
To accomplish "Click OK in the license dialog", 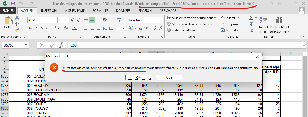I will (138, 77).
